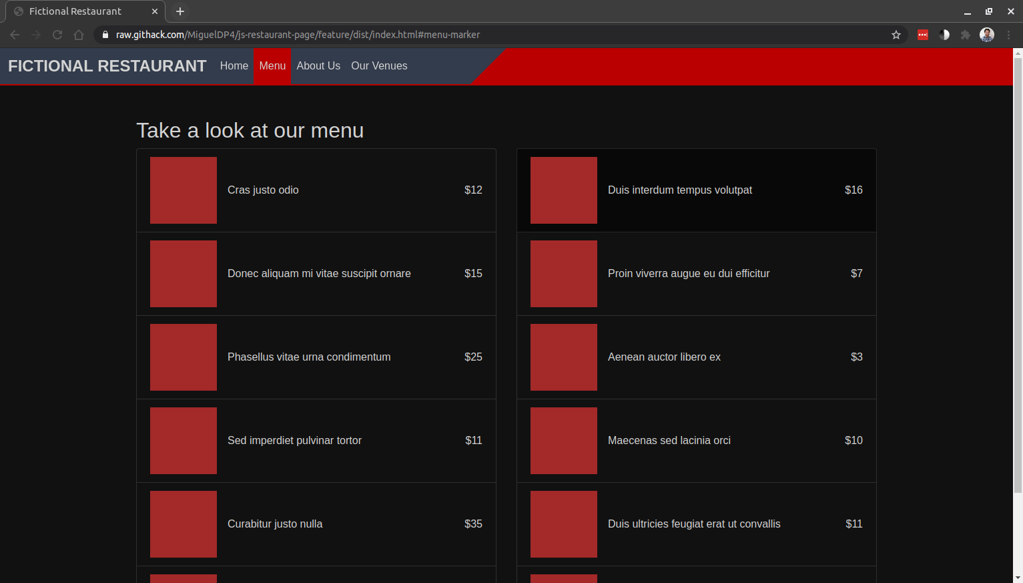Select 'Phasellus vitae urna condimentum' text

point(309,357)
